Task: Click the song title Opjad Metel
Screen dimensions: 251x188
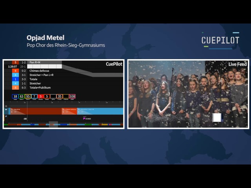Action: [x=45, y=38]
